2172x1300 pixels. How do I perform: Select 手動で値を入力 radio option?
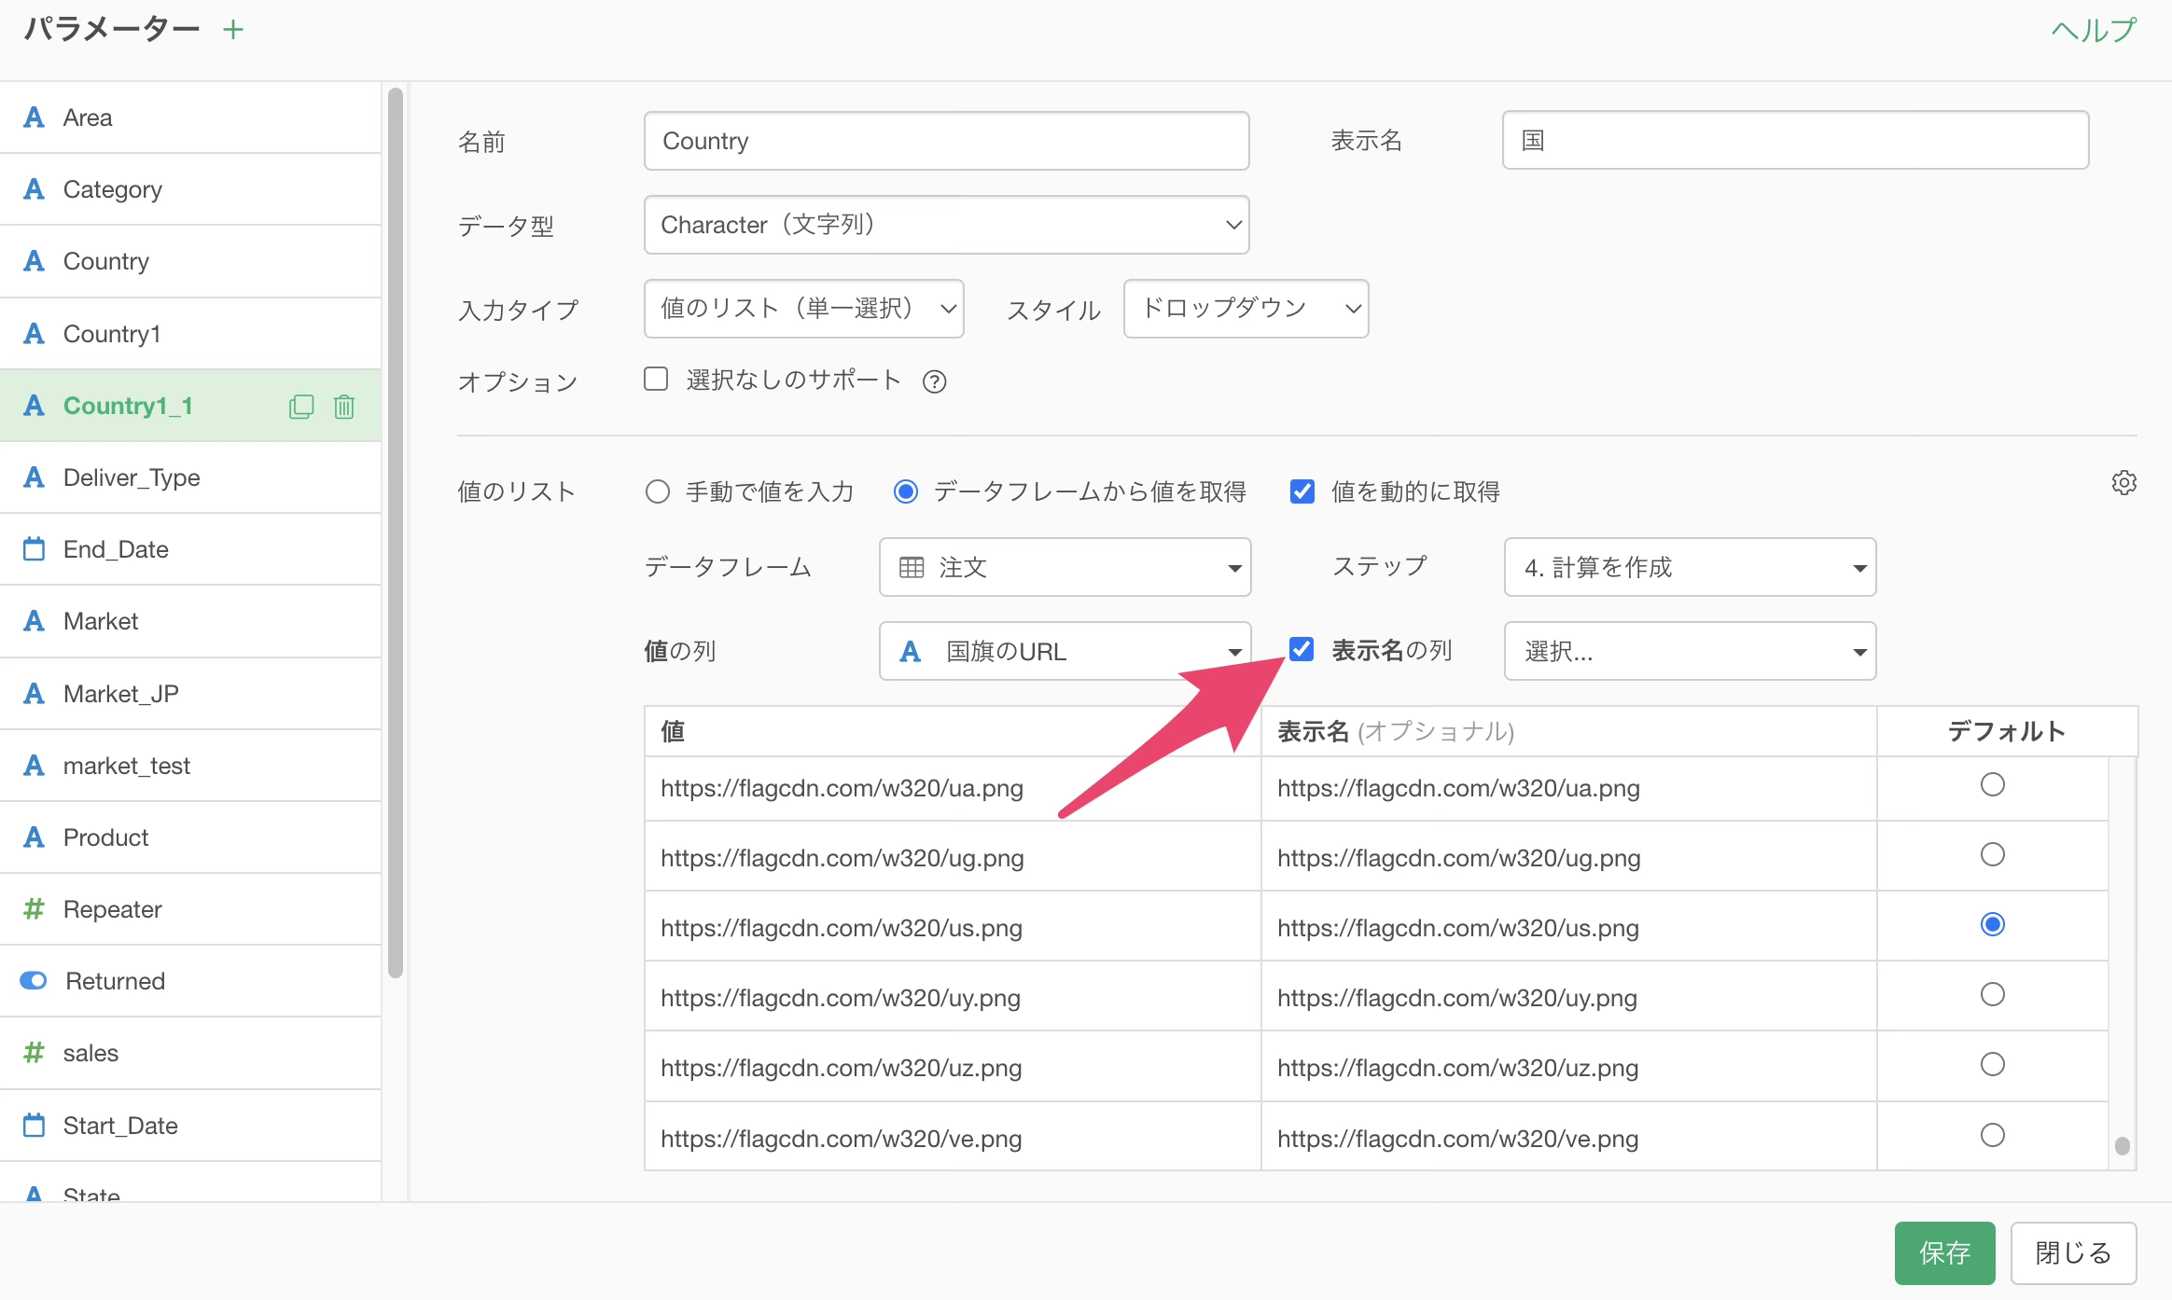(x=658, y=491)
